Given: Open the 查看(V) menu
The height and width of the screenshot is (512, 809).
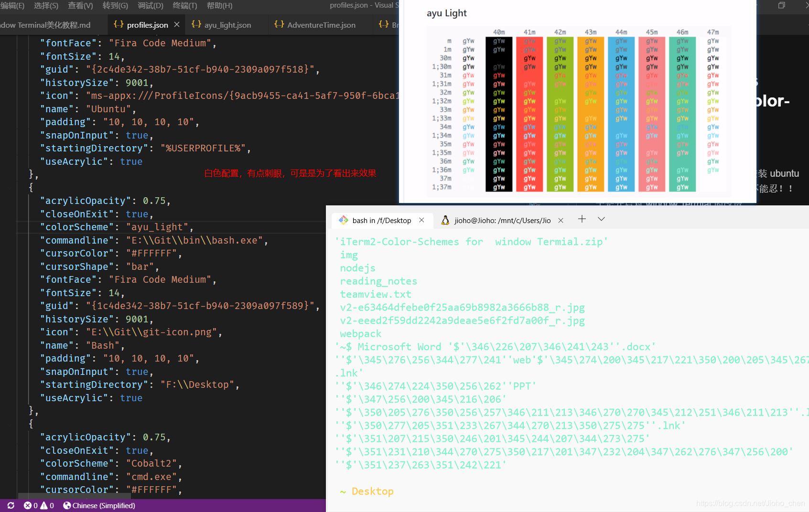Looking at the screenshot, I should pyautogui.click(x=80, y=5).
